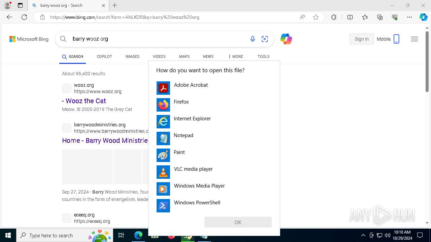This screenshot has width=431, height=242.
Task: Click the Mobile phone icon
Action: pos(396,39)
